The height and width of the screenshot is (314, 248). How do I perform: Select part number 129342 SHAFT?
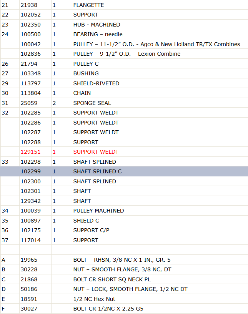[30, 201]
